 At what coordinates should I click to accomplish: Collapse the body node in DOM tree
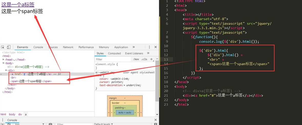[4, 63]
